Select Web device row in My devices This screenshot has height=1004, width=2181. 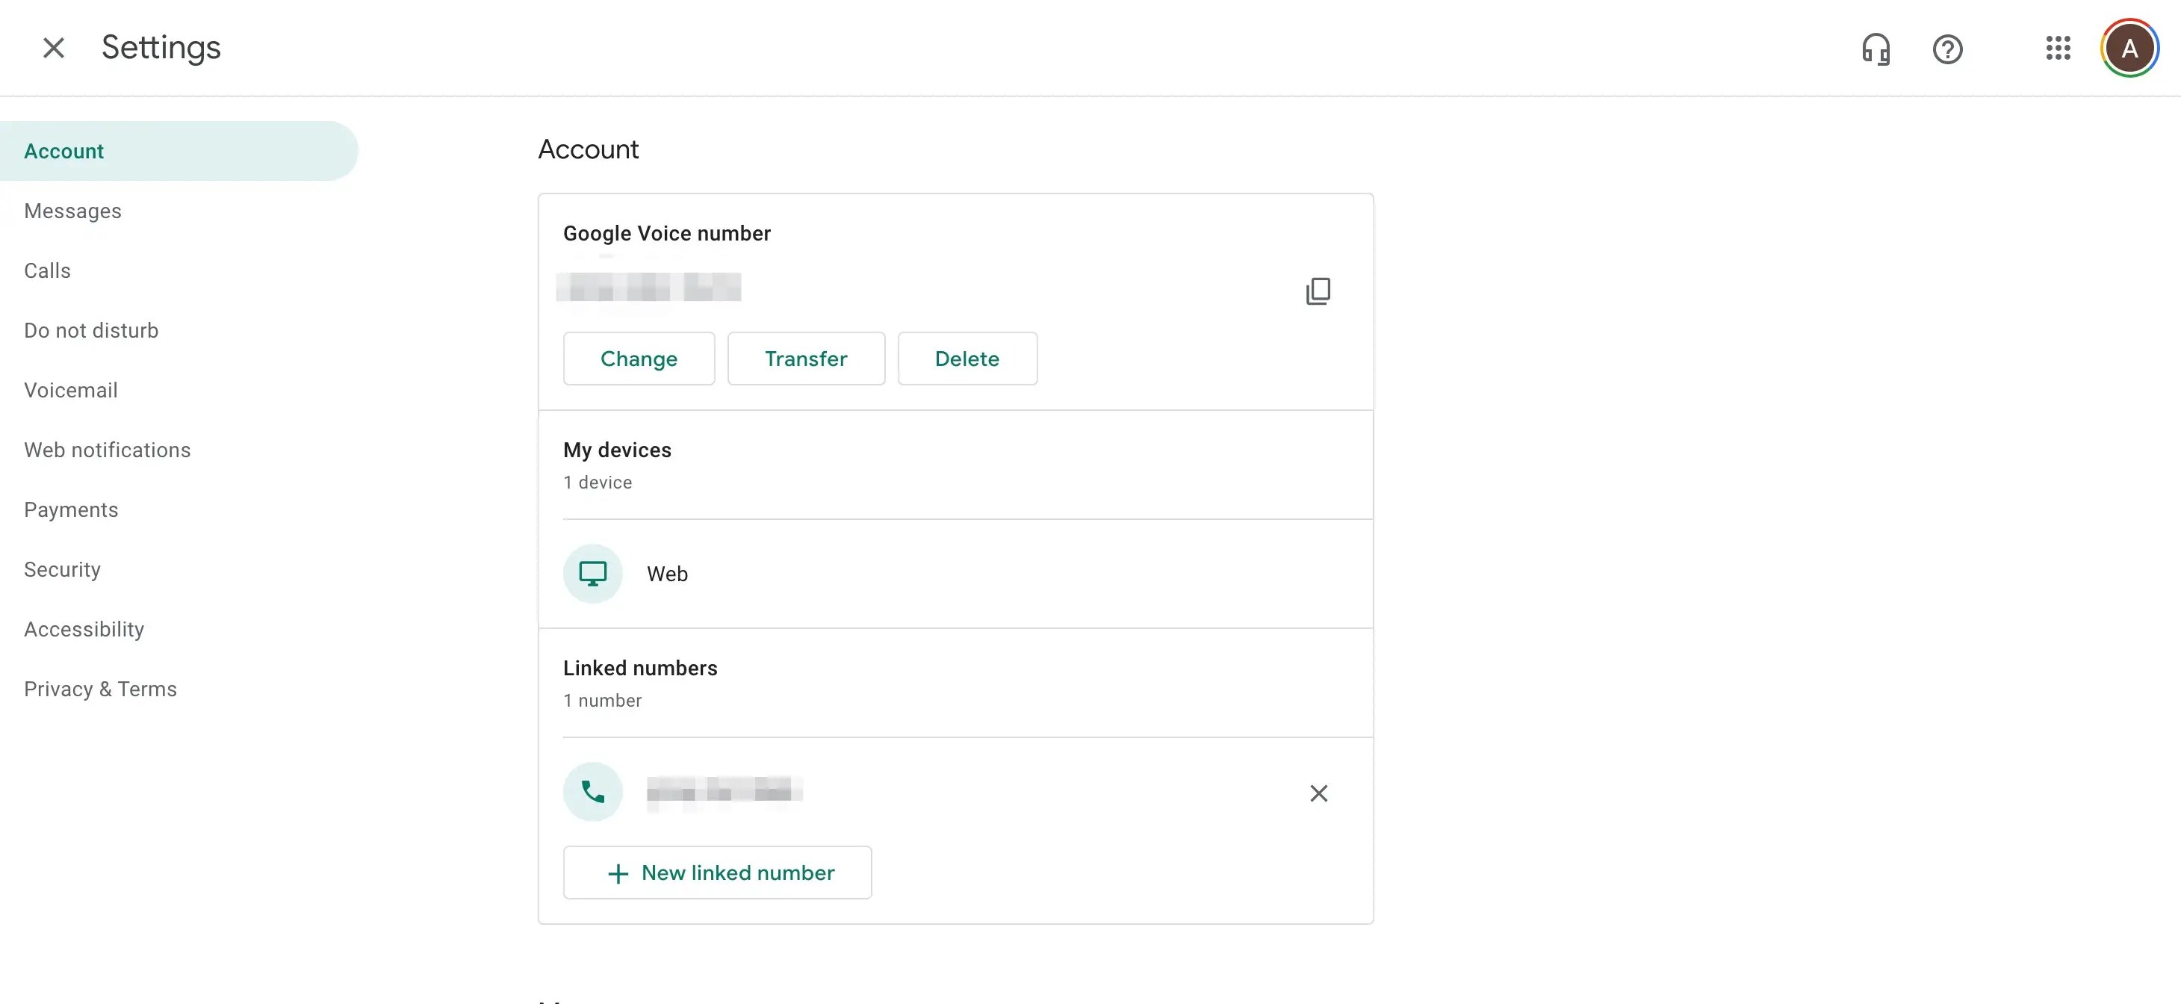click(955, 574)
